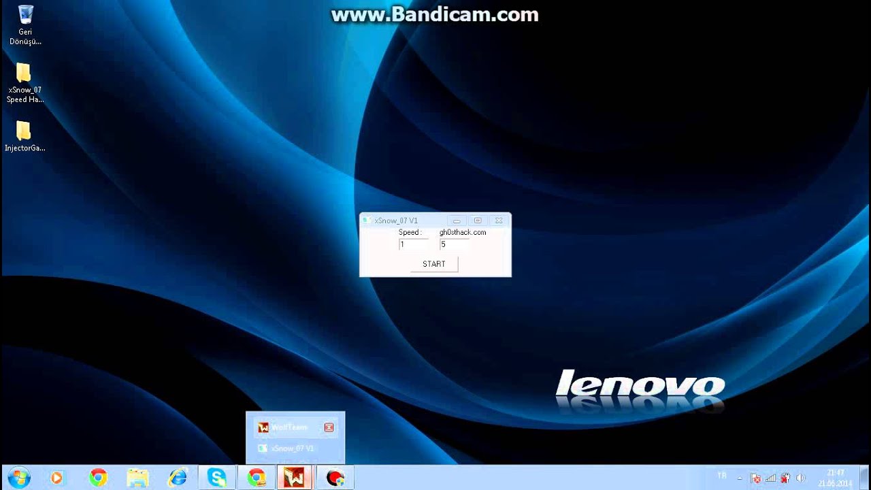Click the Speed : label
Screen dimensions: 871x490
coord(410,232)
